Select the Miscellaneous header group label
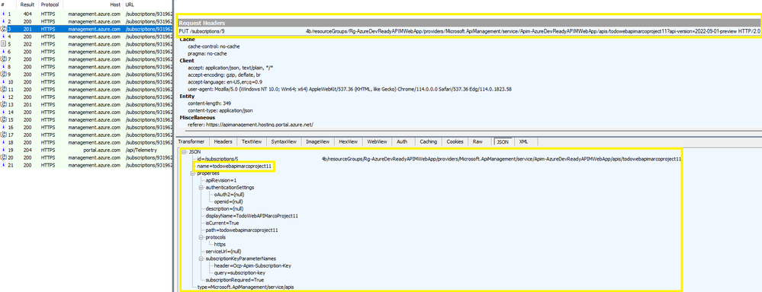 pos(198,118)
